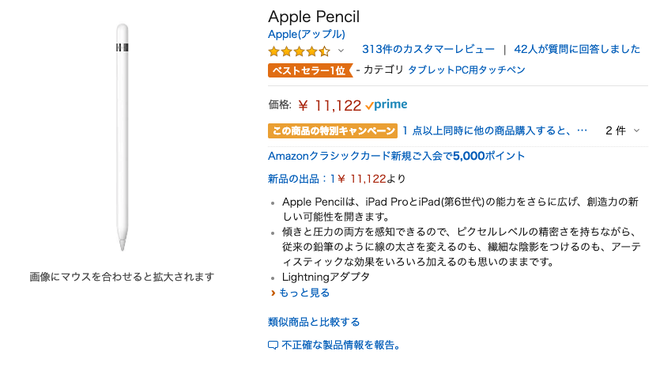Click the ベストセラー1位 badge

click(x=310, y=70)
